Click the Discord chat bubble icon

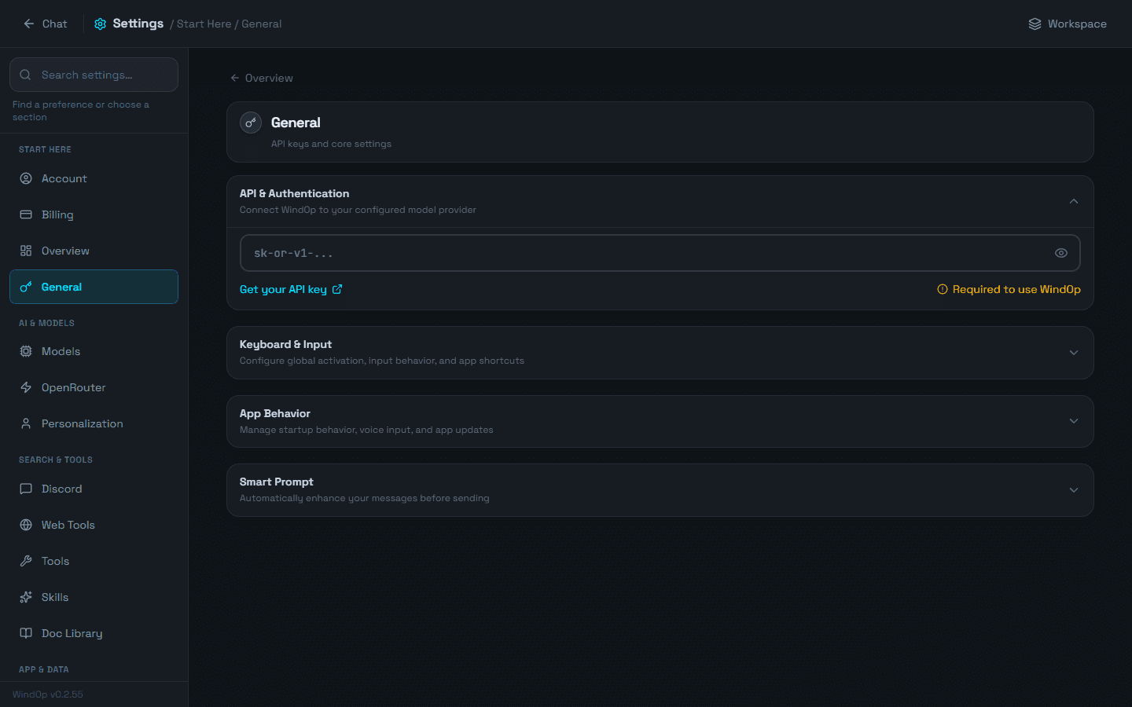coord(26,489)
